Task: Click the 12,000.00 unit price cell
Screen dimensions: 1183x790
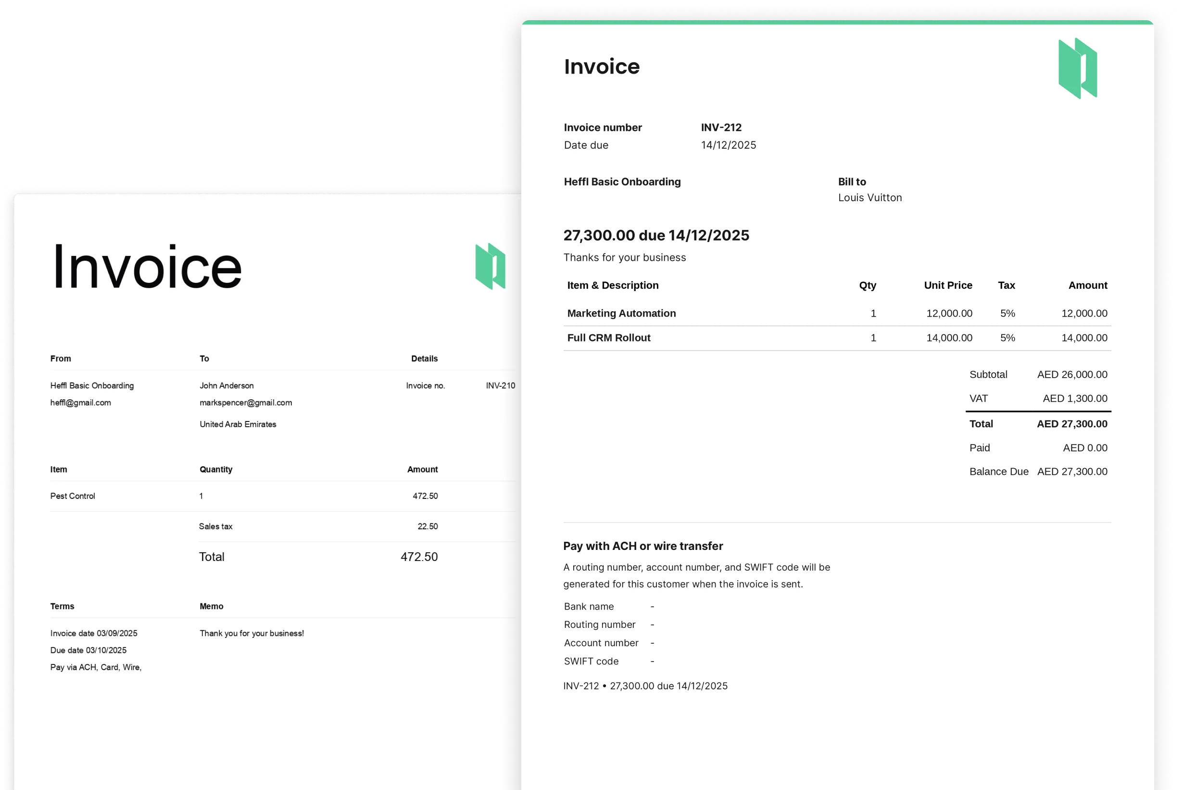Action: [x=949, y=313]
